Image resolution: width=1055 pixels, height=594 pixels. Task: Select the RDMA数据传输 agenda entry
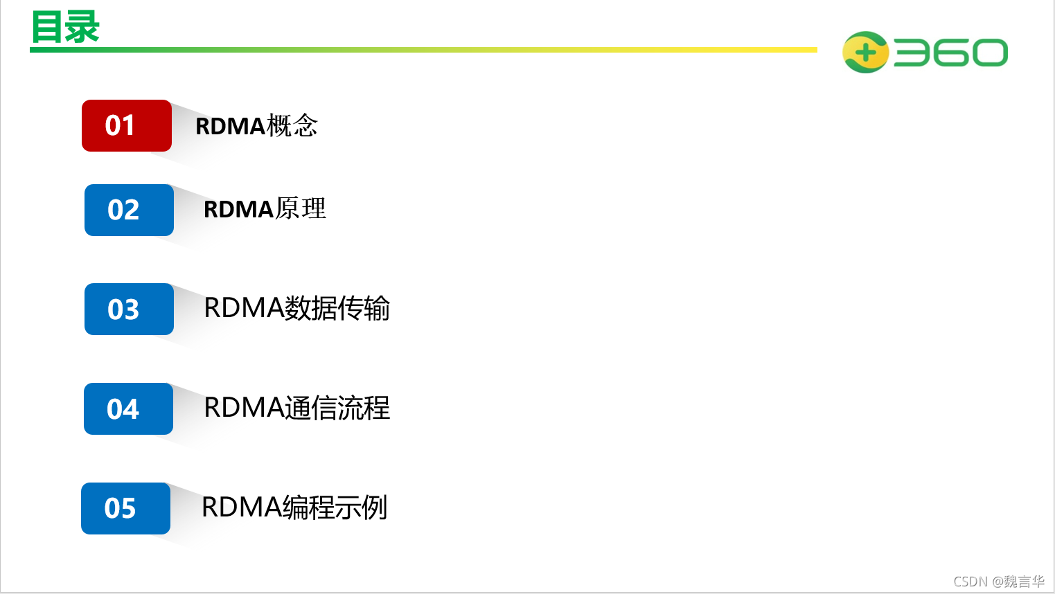click(x=296, y=308)
